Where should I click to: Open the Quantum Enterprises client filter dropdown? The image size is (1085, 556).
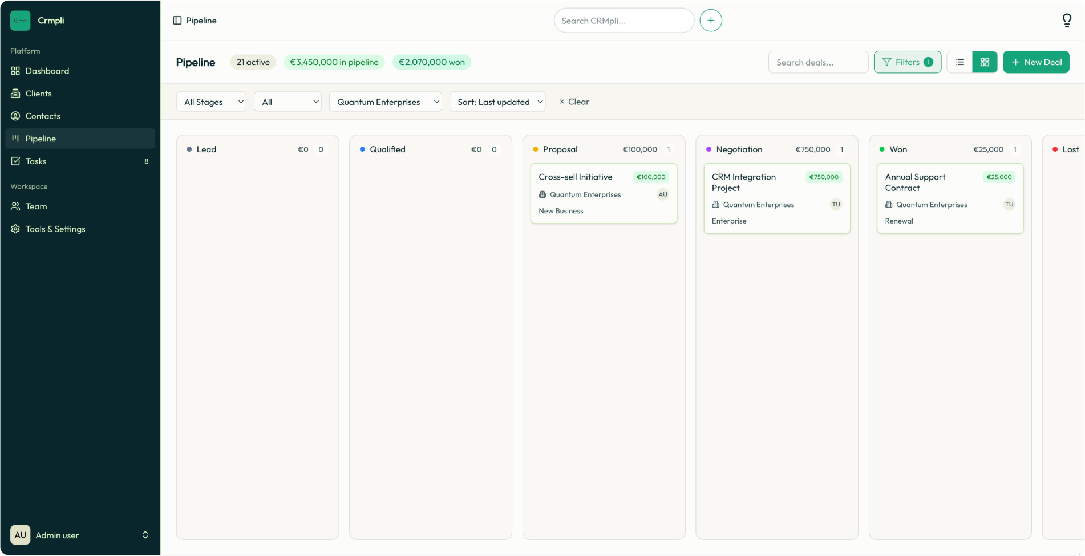pos(385,102)
